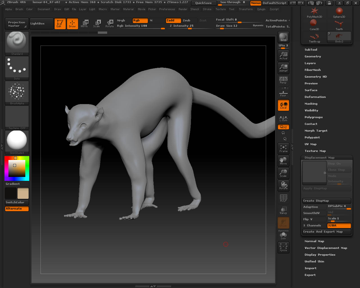Toggle Solo mode
360x288 pixels.
[283, 236]
